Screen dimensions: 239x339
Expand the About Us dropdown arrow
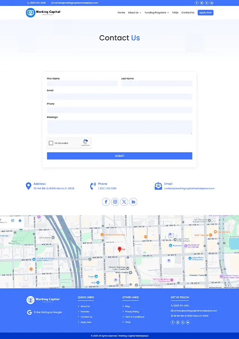click(140, 13)
